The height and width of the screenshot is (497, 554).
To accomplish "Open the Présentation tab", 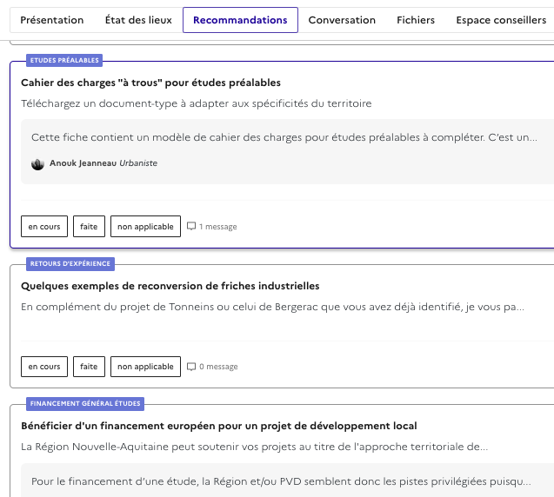I will pyautogui.click(x=52, y=20).
